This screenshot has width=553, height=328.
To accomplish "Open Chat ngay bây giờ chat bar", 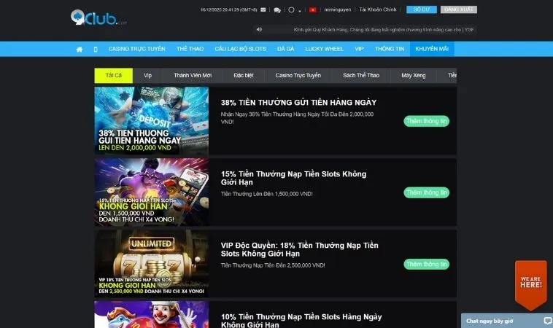I will click(x=507, y=321).
